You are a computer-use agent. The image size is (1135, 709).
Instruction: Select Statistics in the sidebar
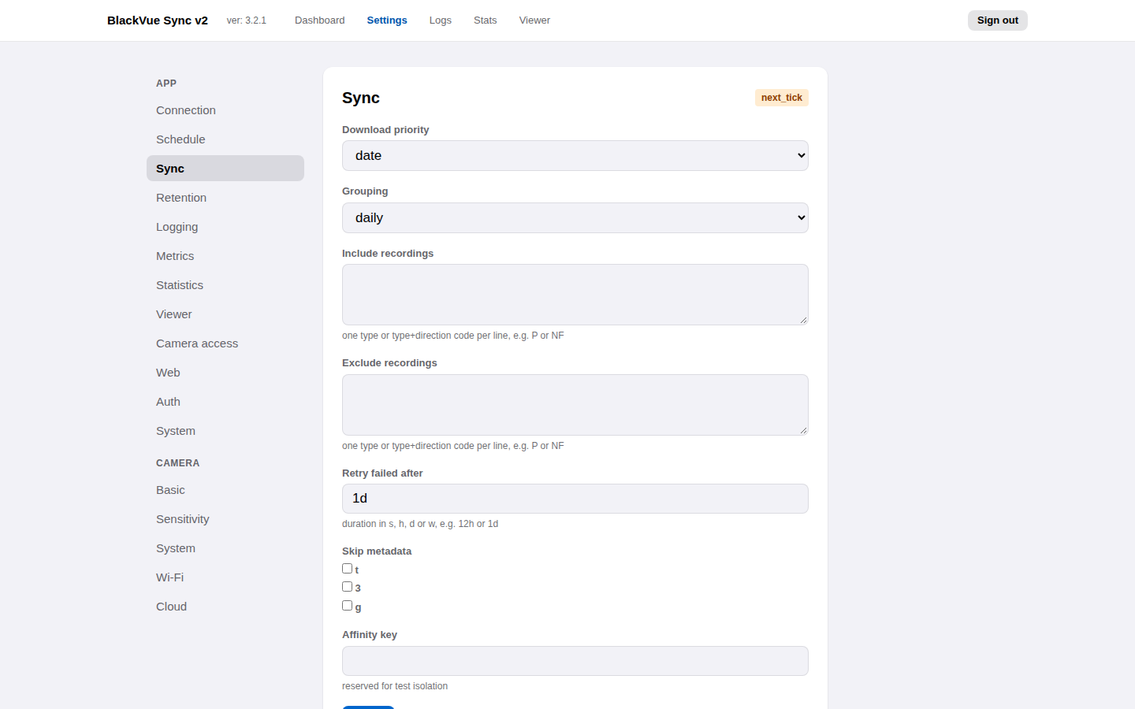225,285
